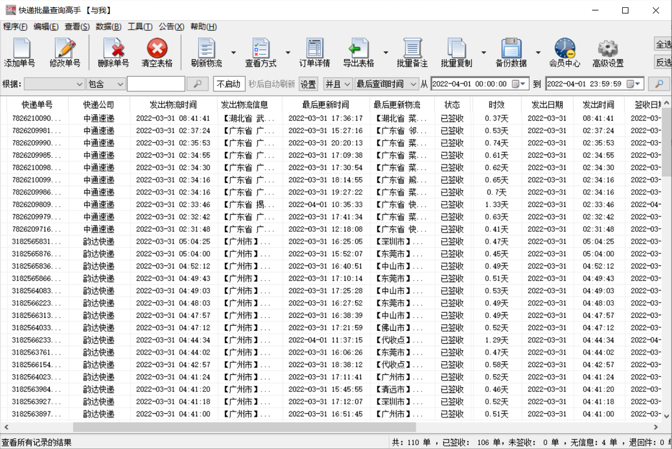This screenshot has height=449, width=672.
Task: Open calendar picker of start date field
Action: click(520, 84)
